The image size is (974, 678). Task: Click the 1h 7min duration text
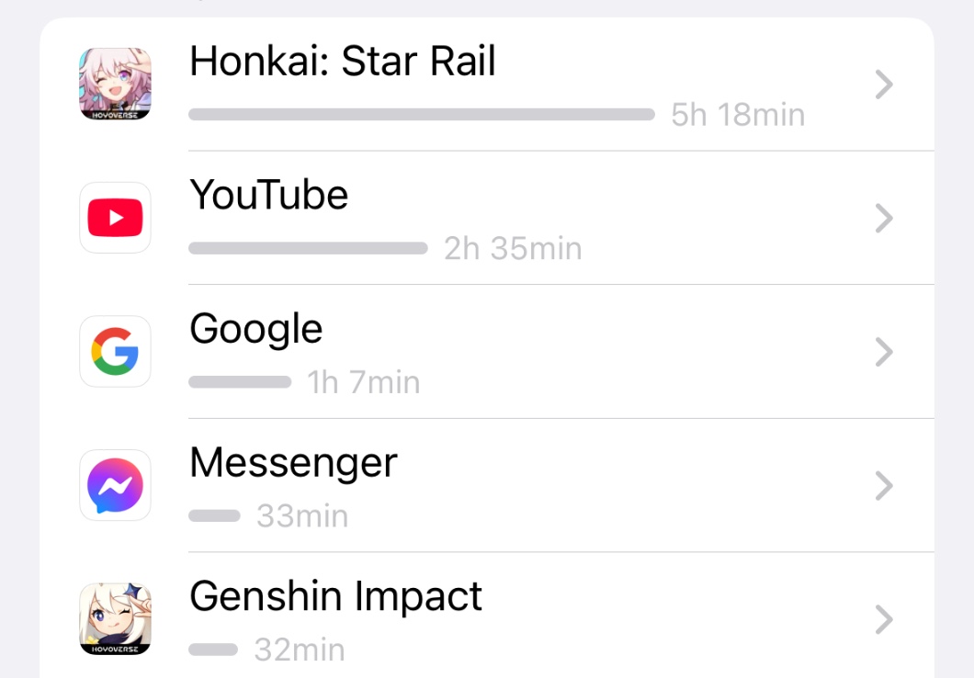364,382
